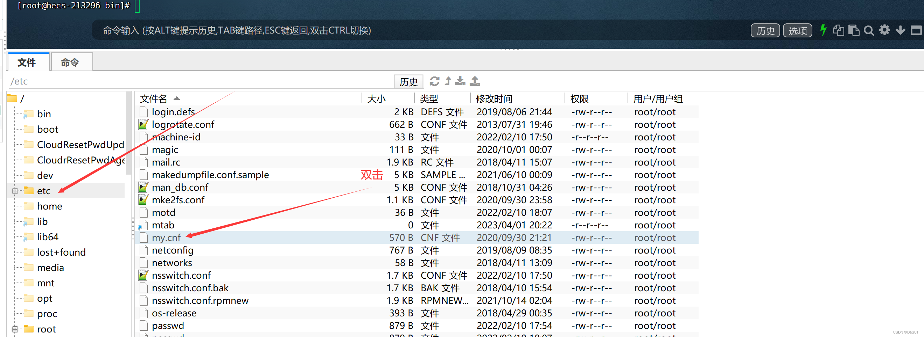
Task: Click the bin folder icon in the tree
Action: 28,114
